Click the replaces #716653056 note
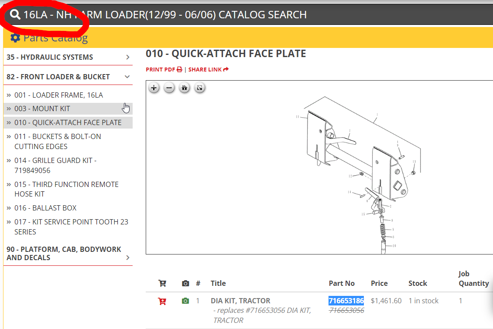Image resolution: width=493 pixels, height=329 pixels. pyautogui.click(x=262, y=315)
